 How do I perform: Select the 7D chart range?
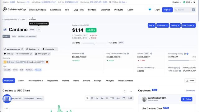pyautogui.click(x=92, y=98)
